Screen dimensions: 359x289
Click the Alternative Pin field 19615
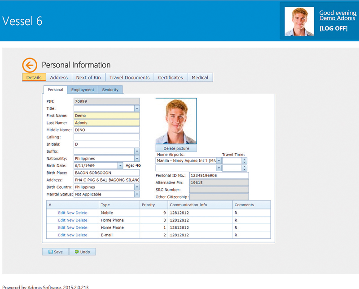[219, 182]
